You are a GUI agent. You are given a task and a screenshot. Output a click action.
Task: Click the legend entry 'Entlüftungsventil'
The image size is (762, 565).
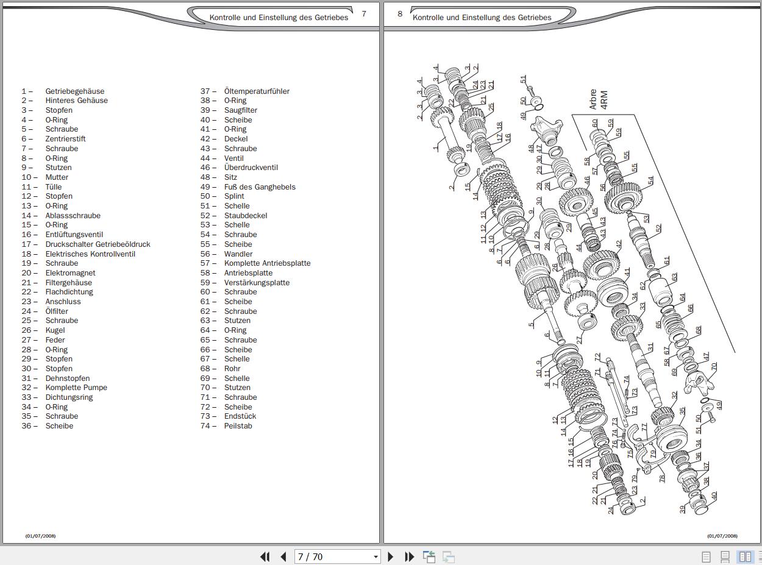pyautogui.click(x=74, y=235)
